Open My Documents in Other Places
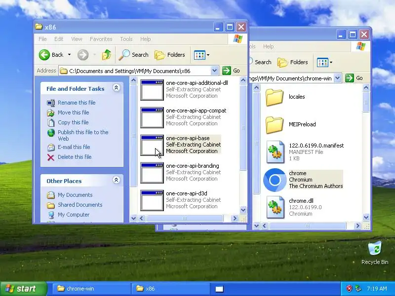The width and height of the screenshot is (395, 296). [x=75, y=195]
